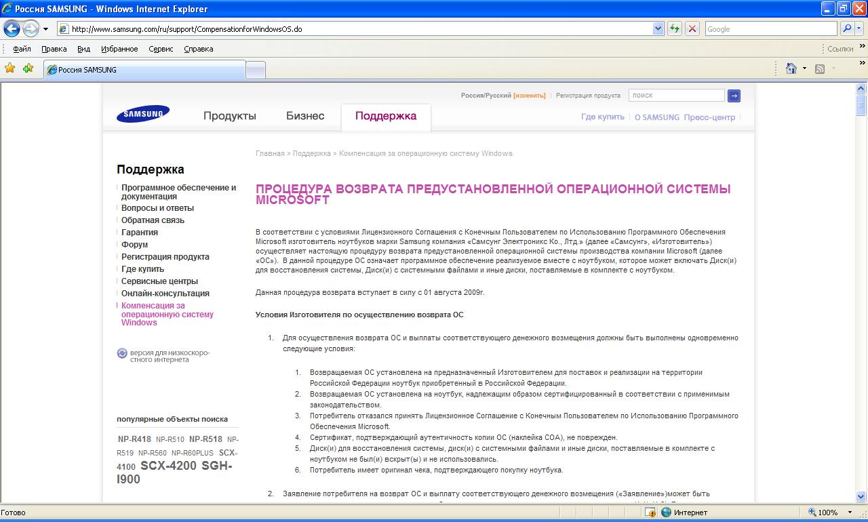The image size is (868, 522).
Task: Click the Поддержка breadcrumb link
Action: point(312,153)
